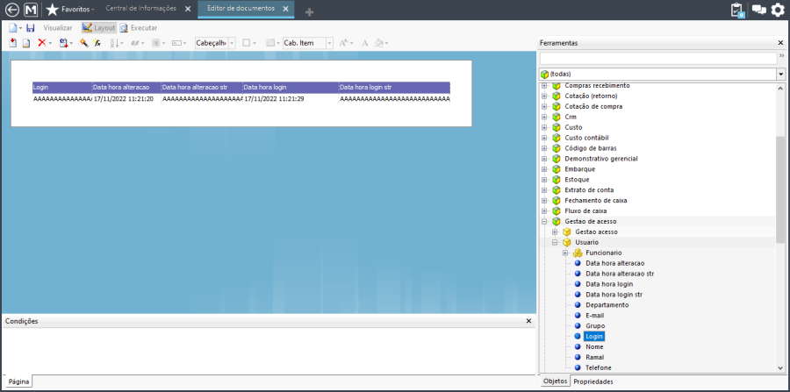Select Departamento field in tree
This screenshot has width=790, height=392.
[607, 305]
